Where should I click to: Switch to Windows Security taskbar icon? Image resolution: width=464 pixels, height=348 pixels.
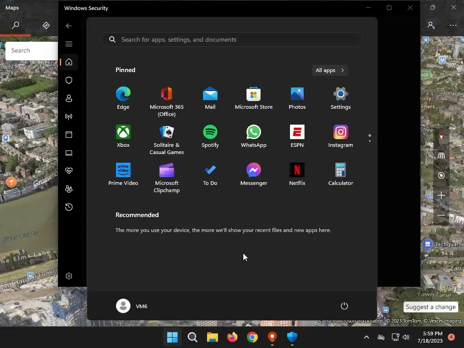pos(292,337)
